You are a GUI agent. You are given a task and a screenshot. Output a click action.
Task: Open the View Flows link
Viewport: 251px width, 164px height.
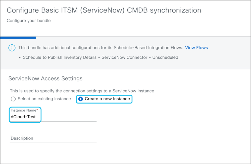point(196,48)
